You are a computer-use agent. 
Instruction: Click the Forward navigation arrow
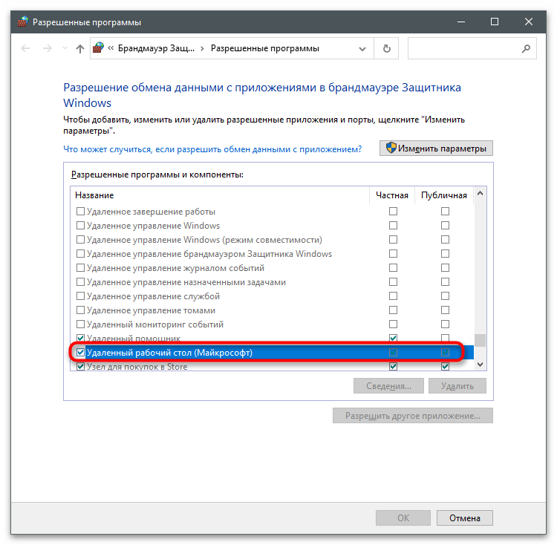pyautogui.click(x=47, y=49)
